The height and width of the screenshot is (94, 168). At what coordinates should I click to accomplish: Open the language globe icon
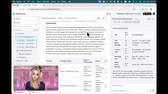[113, 14]
